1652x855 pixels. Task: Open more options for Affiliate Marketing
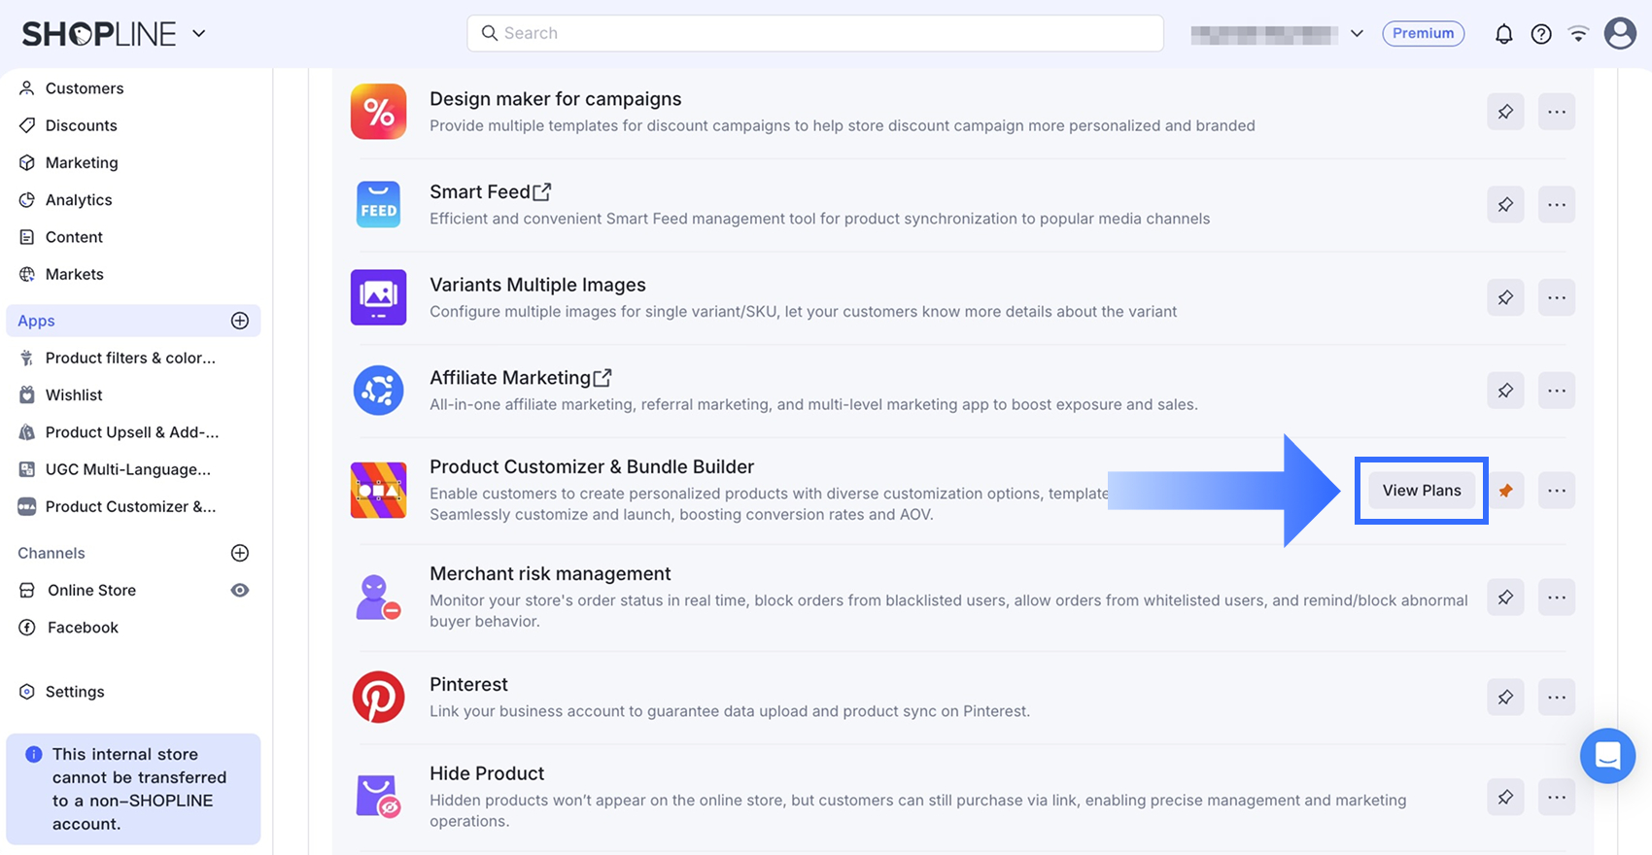pos(1557,391)
